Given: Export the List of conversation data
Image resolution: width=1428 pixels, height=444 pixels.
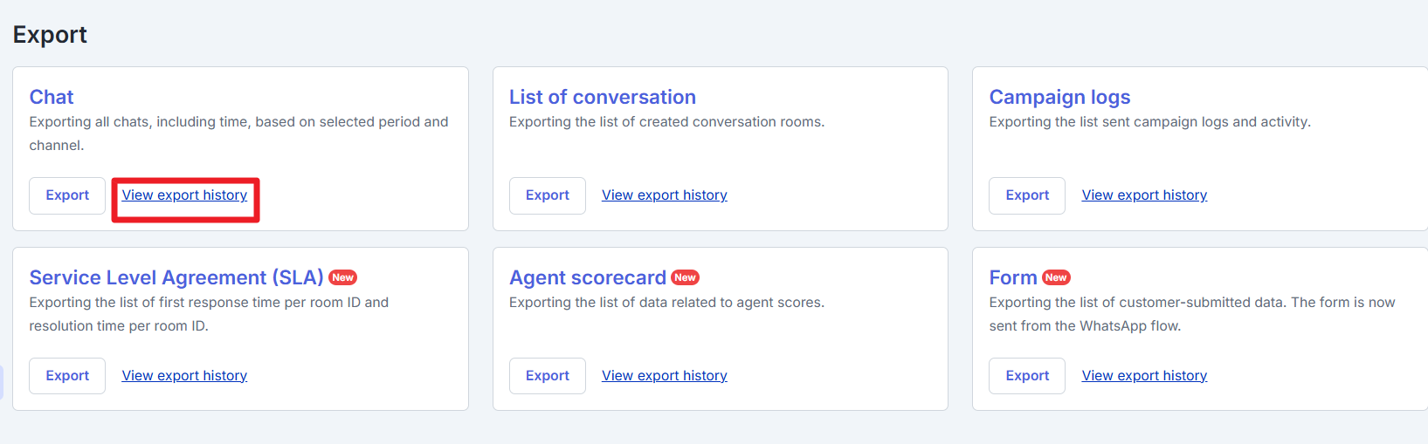Looking at the screenshot, I should click(547, 195).
